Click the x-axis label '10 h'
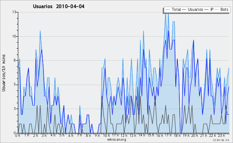The width and height of the screenshot is (233, 143). (106, 135)
